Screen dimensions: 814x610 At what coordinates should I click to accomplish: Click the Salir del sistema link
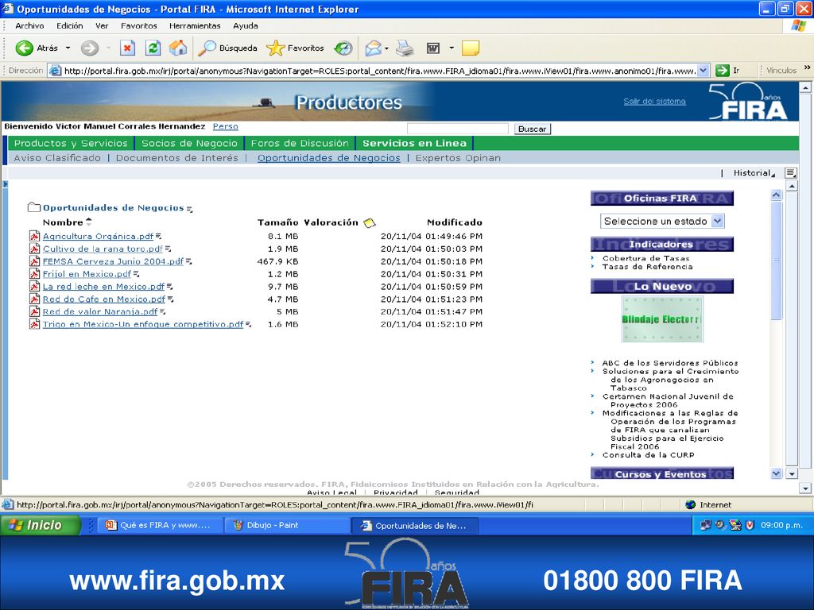click(x=655, y=102)
